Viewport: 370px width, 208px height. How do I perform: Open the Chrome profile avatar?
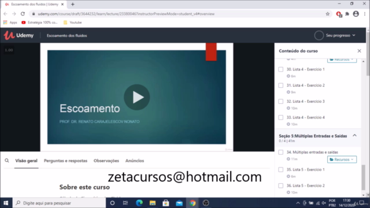click(356, 14)
